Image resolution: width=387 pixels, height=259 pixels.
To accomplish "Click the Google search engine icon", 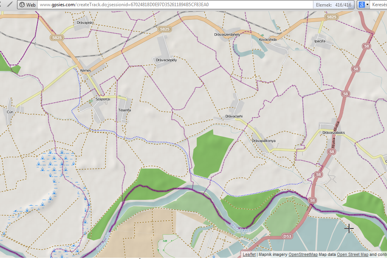I will tap(361, 5).
